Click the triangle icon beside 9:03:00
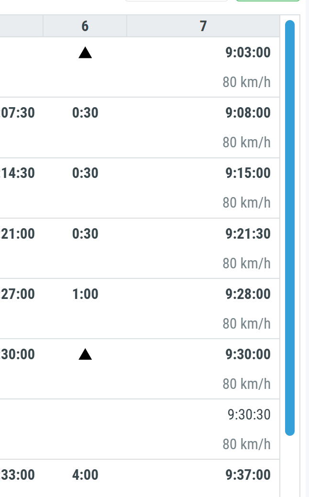The image size is (309, 497). tap(85, 53)
